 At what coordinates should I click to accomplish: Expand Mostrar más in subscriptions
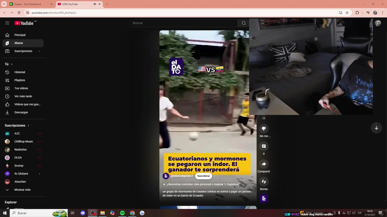coord(23,190)
